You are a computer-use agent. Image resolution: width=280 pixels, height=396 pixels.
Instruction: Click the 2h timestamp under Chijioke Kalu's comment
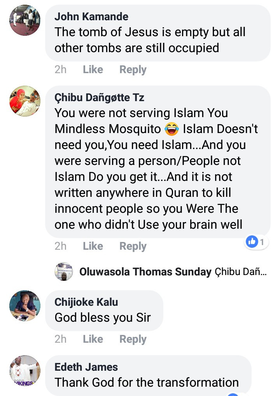(61, 339)
